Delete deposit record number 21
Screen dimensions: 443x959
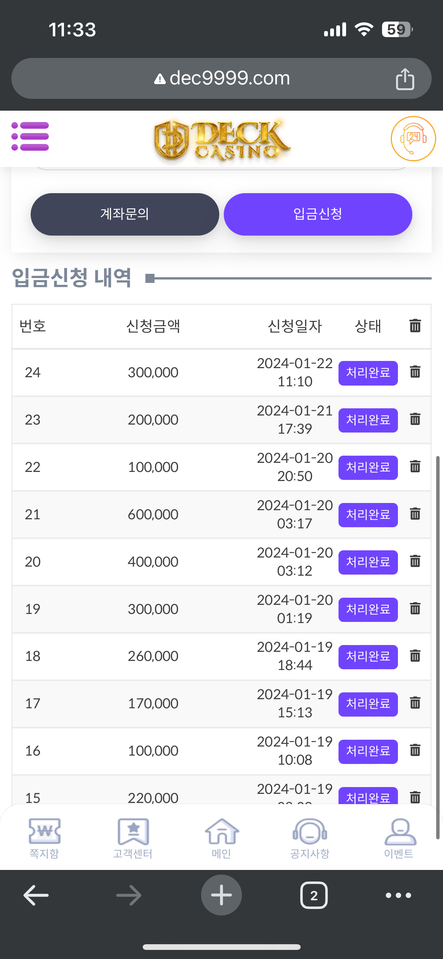[415, 514]
